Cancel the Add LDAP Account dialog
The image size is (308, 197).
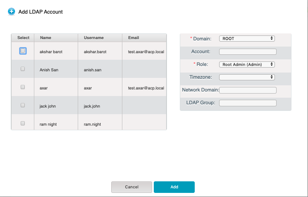pos(131,187)
